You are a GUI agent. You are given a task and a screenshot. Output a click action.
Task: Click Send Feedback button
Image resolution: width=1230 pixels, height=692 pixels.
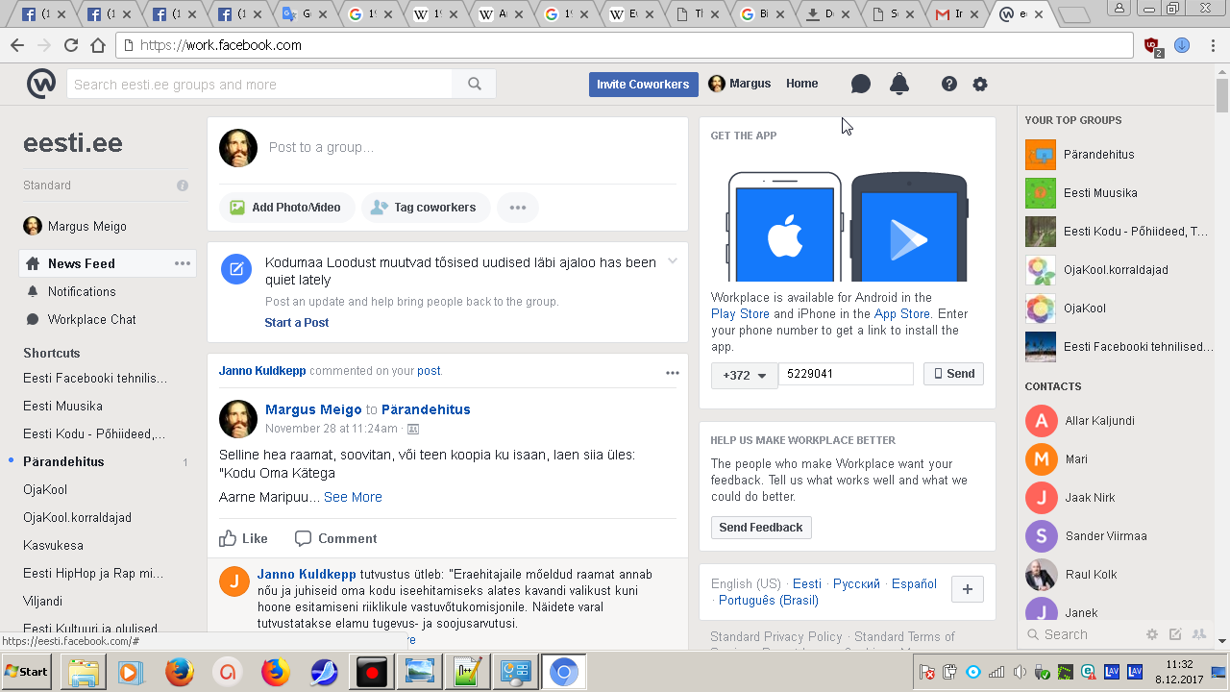click(761, 528)
